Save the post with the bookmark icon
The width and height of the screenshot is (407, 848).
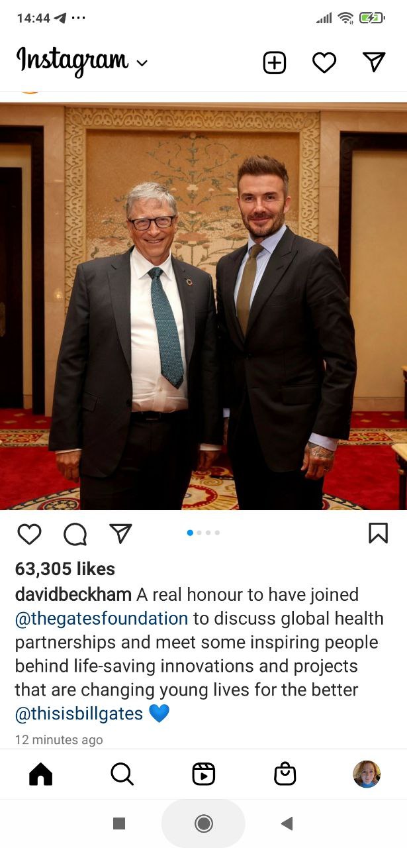(x=378, y=533)
